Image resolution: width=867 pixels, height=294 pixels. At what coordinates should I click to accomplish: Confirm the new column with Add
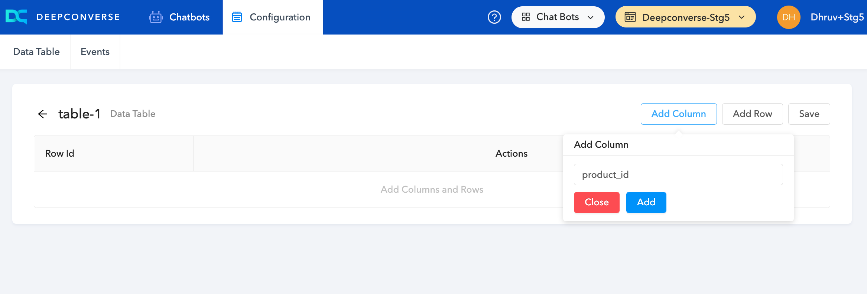pyautogui.click(x=646, y=202)
